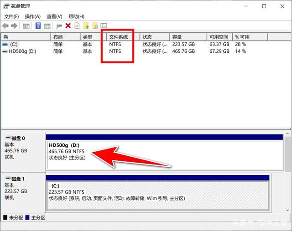Sort by the 可用空间 column header

tap(220, 37)
